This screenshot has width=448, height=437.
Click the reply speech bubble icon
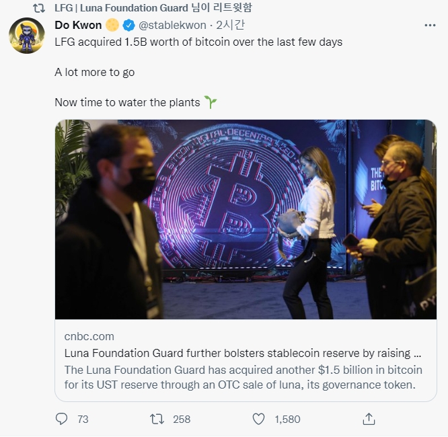tap(62, 419)
